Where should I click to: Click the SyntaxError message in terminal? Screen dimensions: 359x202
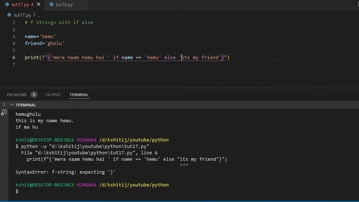click(x=66, y=172)
